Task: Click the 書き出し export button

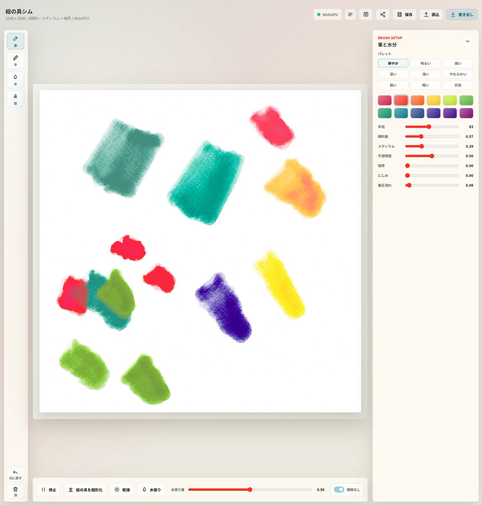Action: click(x=462, y=14)
